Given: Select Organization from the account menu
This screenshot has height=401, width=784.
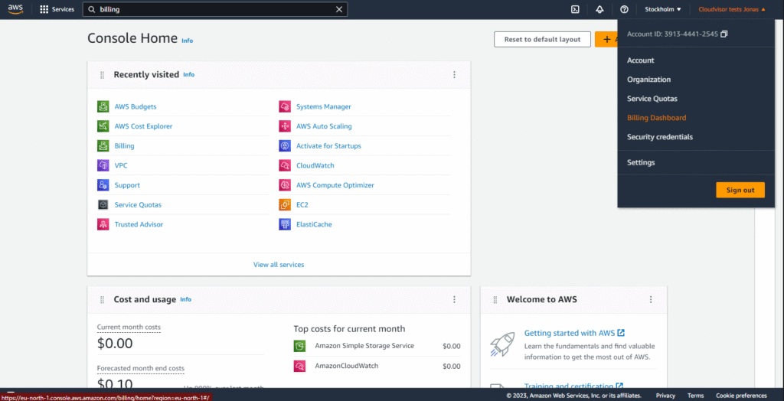Looking at the screenshot, I should (x=649, y=80).
